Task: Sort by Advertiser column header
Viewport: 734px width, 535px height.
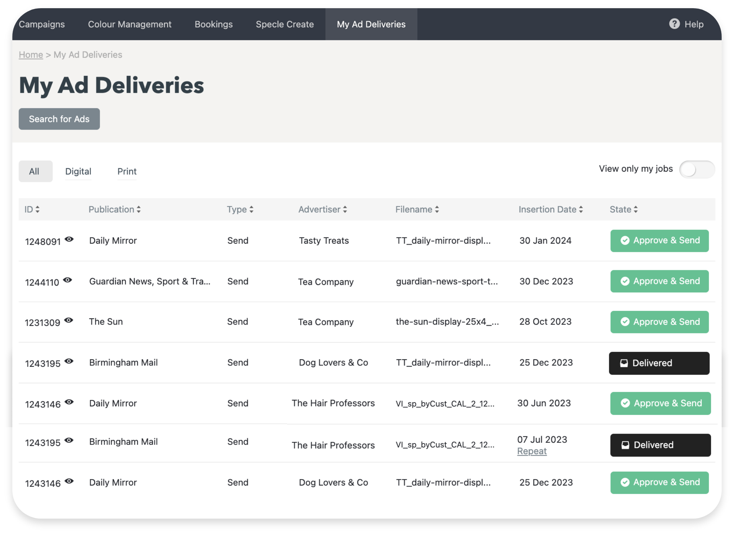Action: click(x=322, y=209)
